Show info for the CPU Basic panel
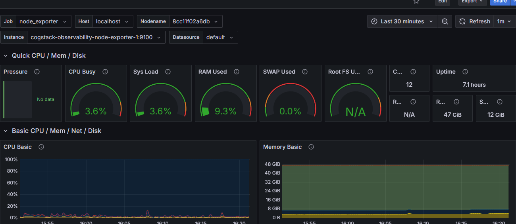The height and width of the screenshot is (224, 516). 41,147
